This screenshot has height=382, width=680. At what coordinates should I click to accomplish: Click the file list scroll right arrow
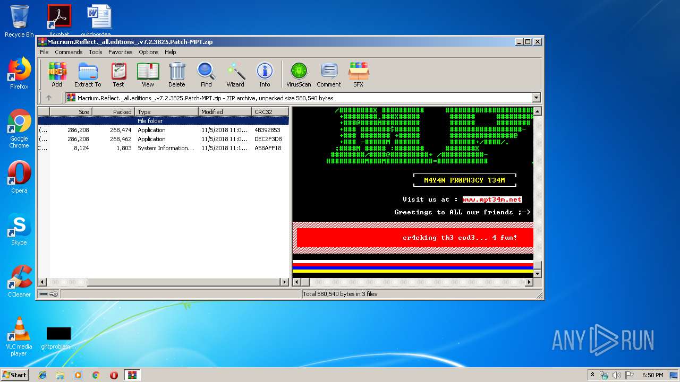285,282
